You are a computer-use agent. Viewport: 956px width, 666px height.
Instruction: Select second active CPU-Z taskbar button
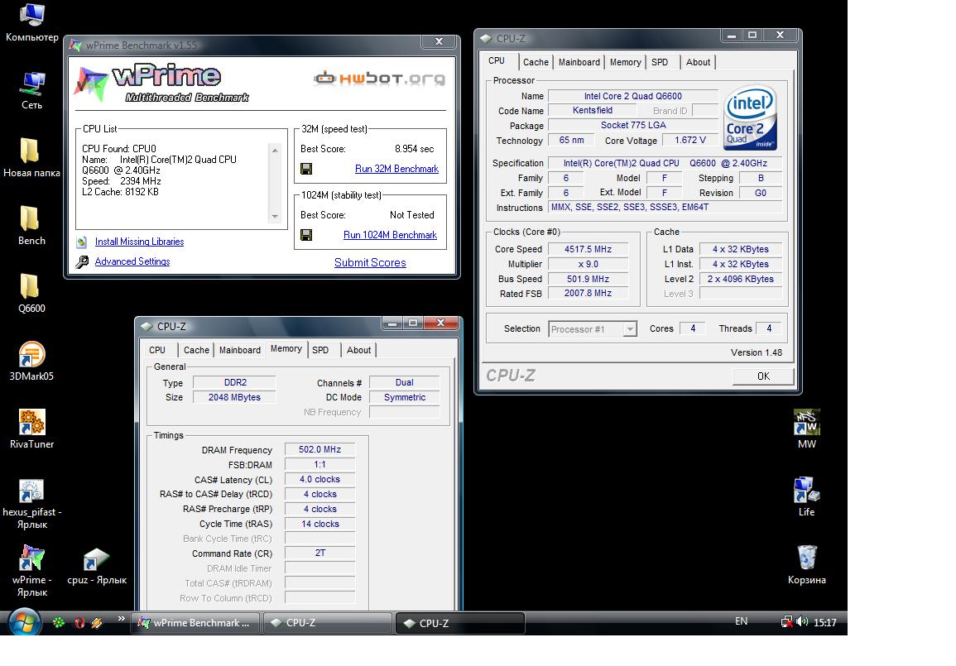pyautogui.click(x=460, y=623)
